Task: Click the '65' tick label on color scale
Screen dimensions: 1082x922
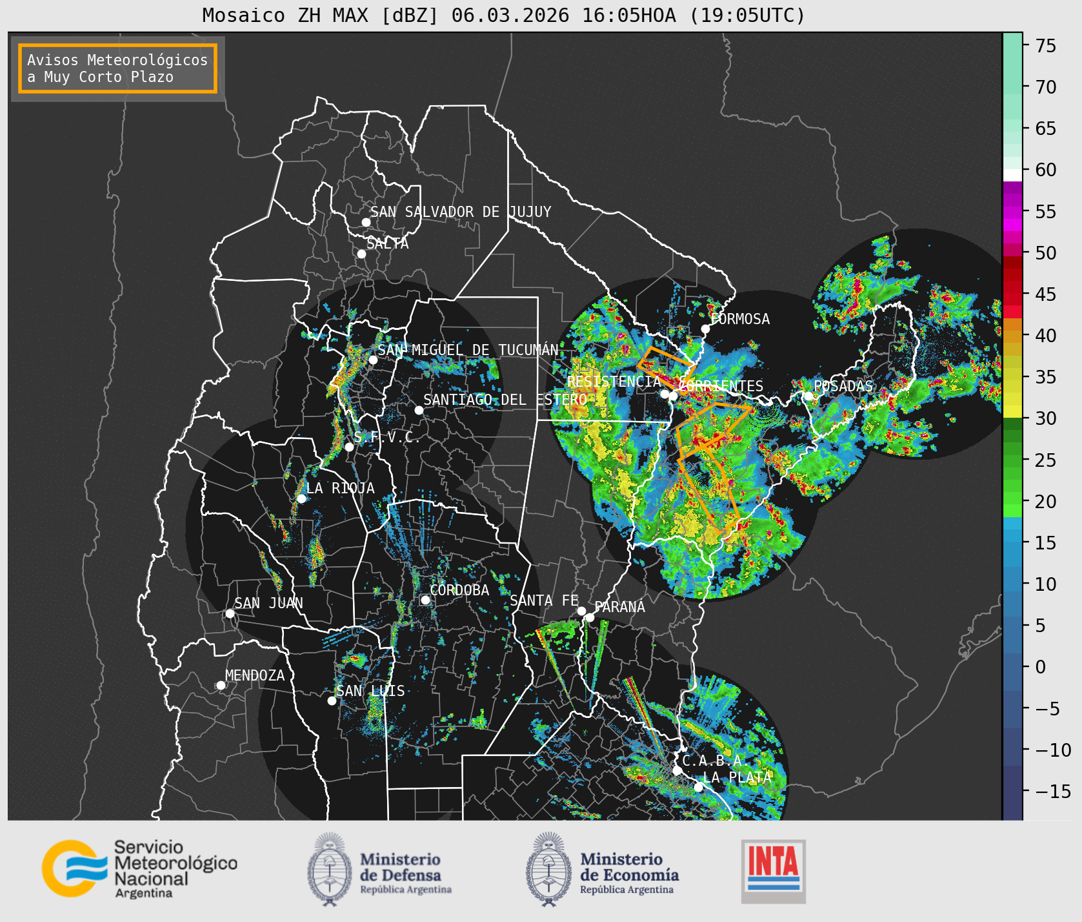Action: pos(1046,128)
